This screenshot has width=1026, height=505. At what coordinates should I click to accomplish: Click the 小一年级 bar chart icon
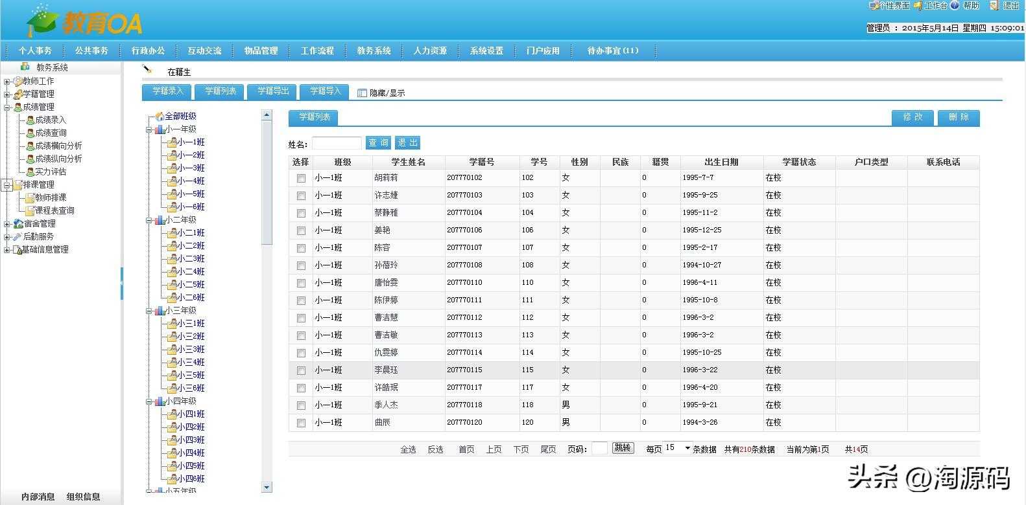[x=160, y=129]
